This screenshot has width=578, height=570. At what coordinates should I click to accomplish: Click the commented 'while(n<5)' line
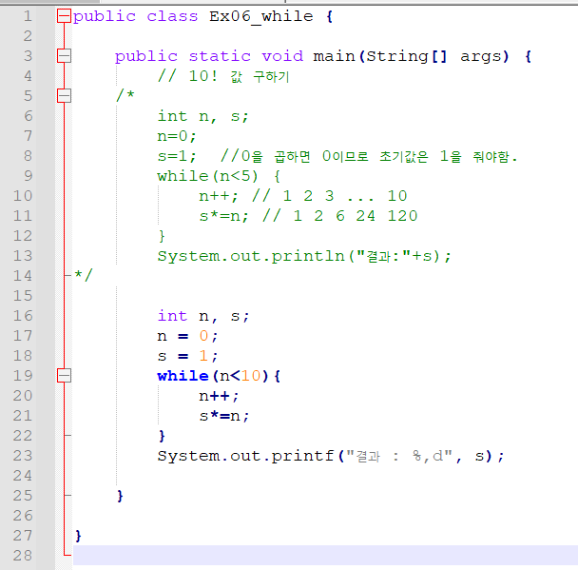coord(219,176)
